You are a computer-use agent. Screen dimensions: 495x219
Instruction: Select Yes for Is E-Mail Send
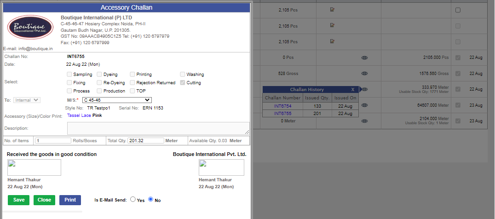point(133,199)
